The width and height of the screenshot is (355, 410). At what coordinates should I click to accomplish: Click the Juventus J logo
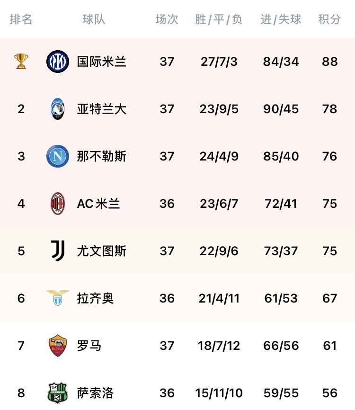point(58,251)
